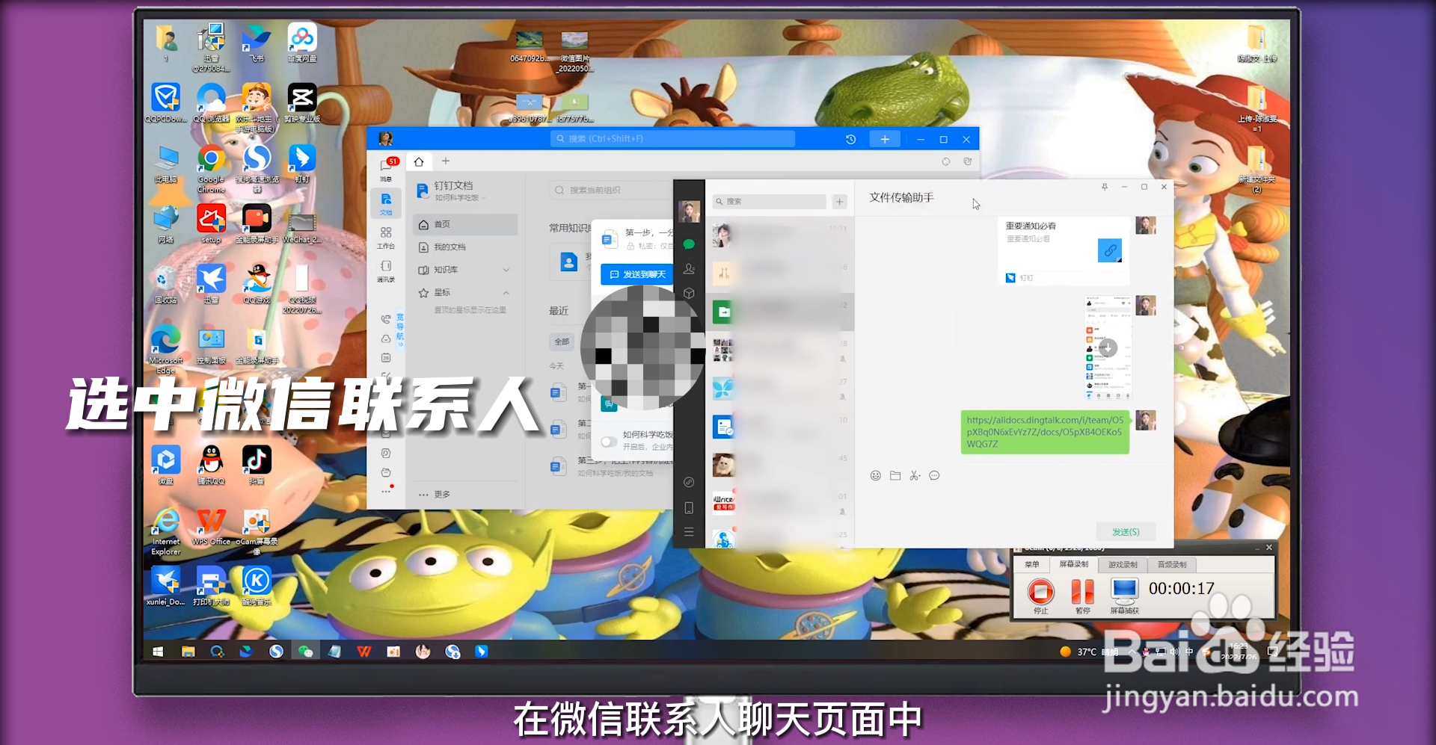
Task: Open WeChat favorites cube icon
Action: coord(689,294)
